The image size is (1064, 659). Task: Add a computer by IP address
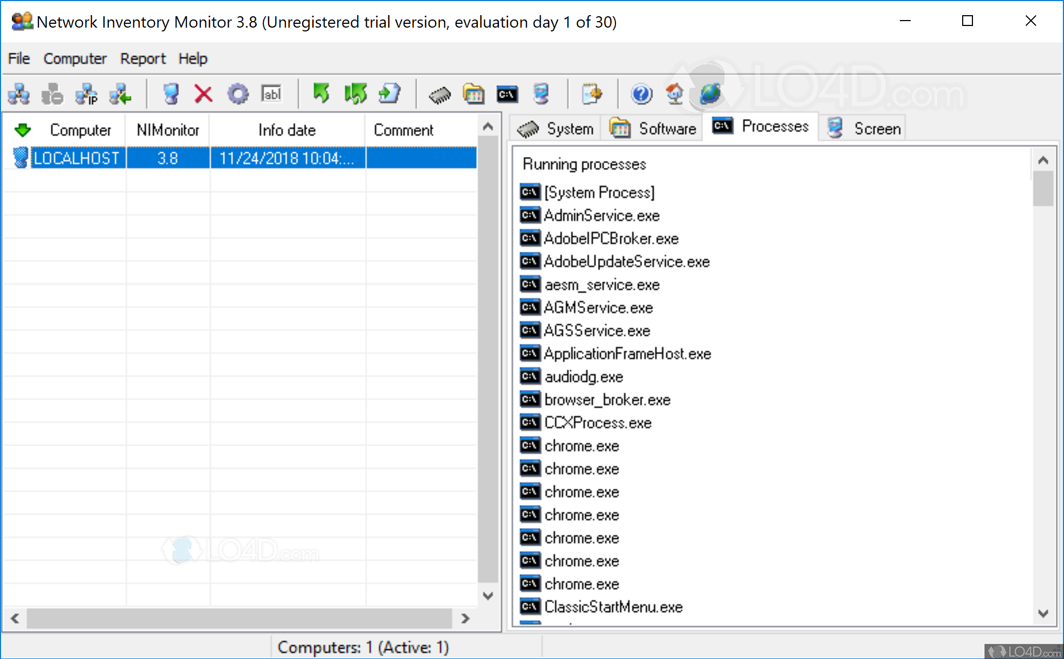[x=87, y=94]
